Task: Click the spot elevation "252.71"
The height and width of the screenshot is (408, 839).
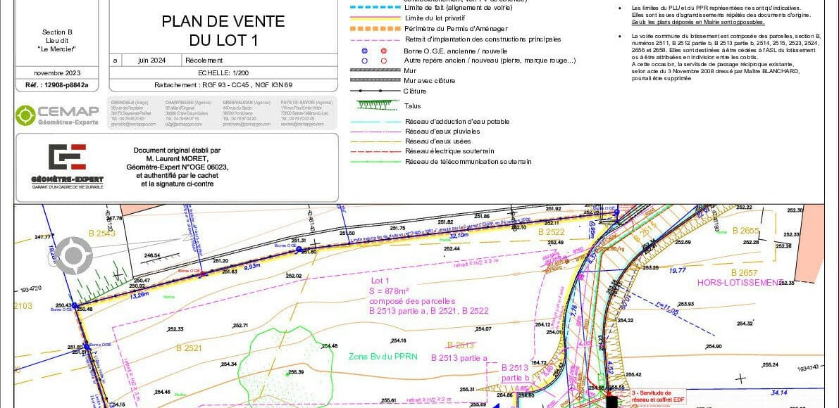Action: (x=240, y=326)
